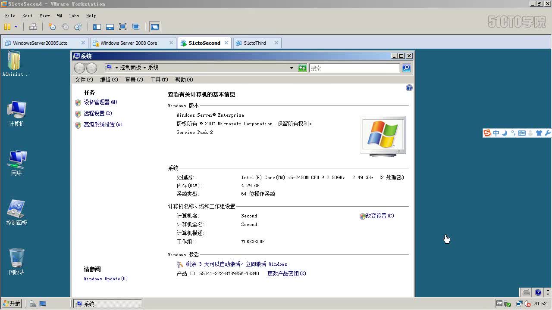Screen dimensions: 552x310
Task: Open the IME soft keyboard icon
Action: tap(522, 133)
